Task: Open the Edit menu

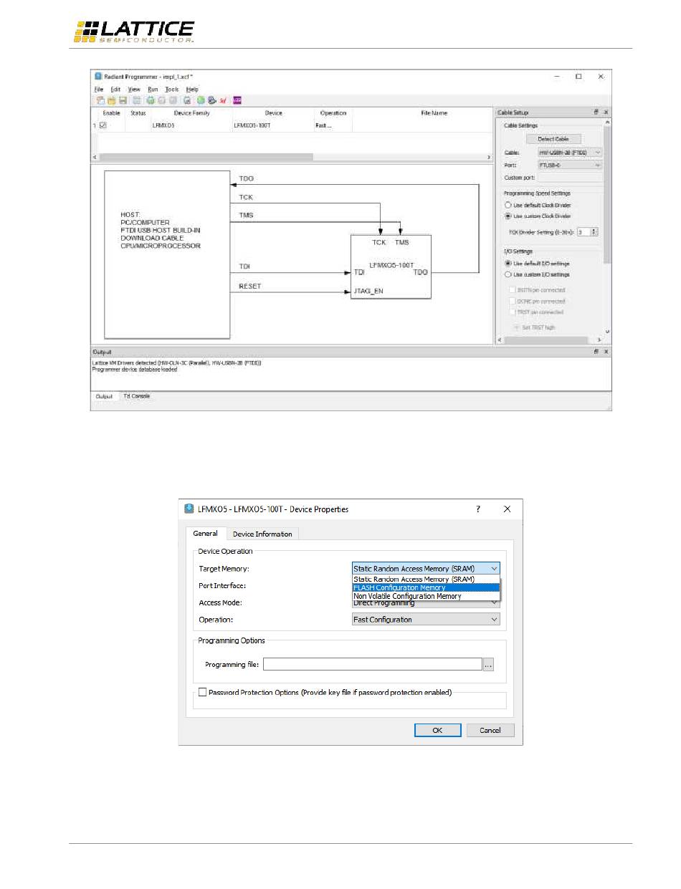Action: click(115, 89)
